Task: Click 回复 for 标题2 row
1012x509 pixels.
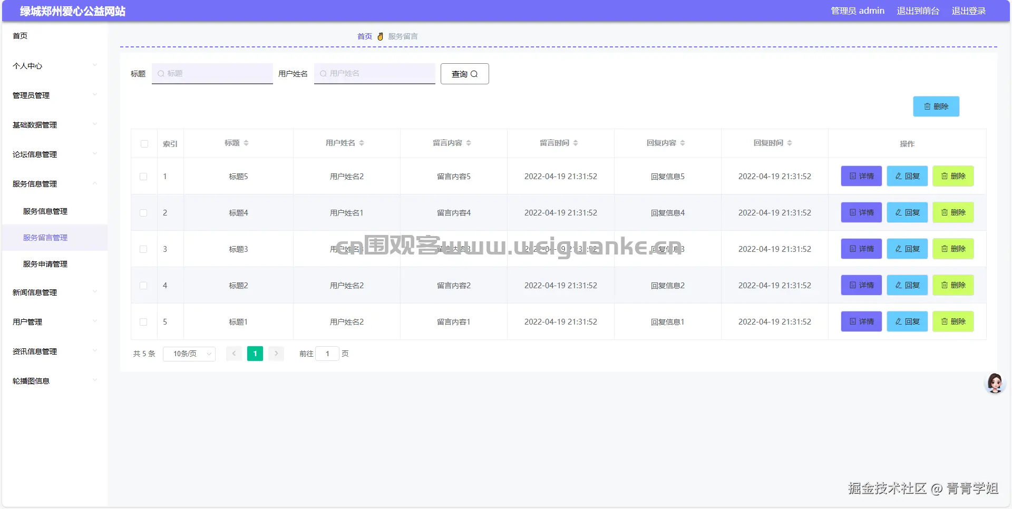Action: [907, 286]
